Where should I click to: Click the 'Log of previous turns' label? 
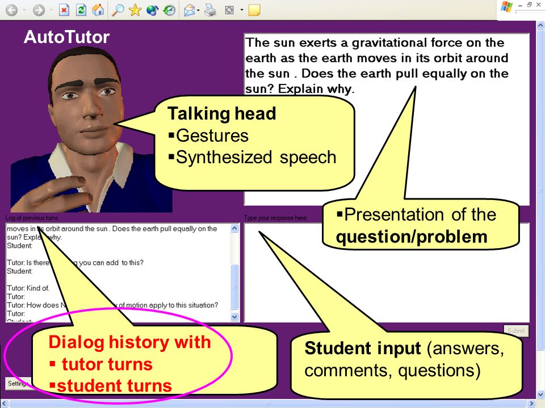click(32, 218)
